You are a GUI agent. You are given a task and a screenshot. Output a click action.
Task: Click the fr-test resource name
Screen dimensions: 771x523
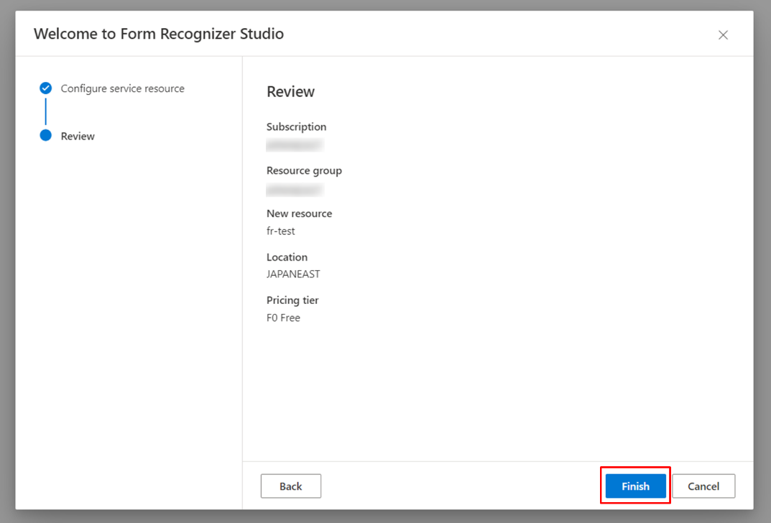coord(281,231)
